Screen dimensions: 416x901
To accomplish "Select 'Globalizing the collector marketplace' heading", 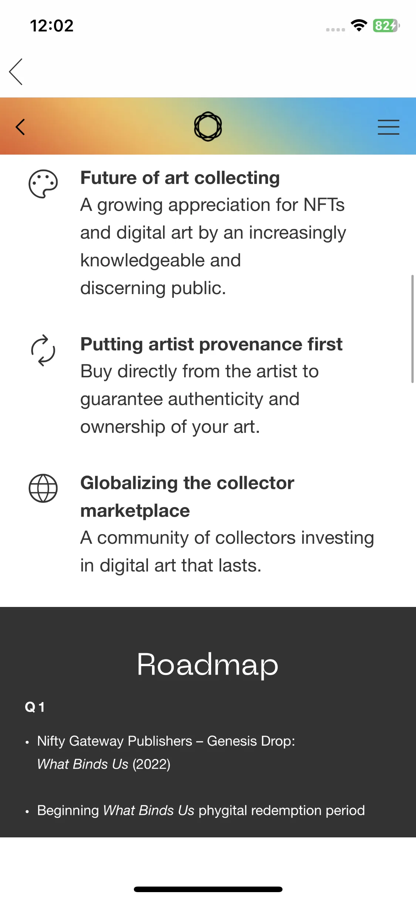I will tap(187, 497).
